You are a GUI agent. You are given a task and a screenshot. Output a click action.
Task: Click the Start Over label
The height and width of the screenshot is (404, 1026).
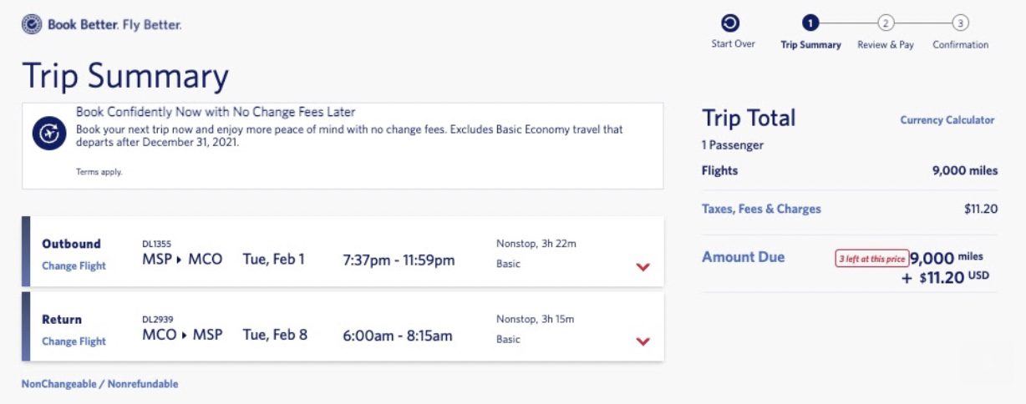click(x=733, y=44)
